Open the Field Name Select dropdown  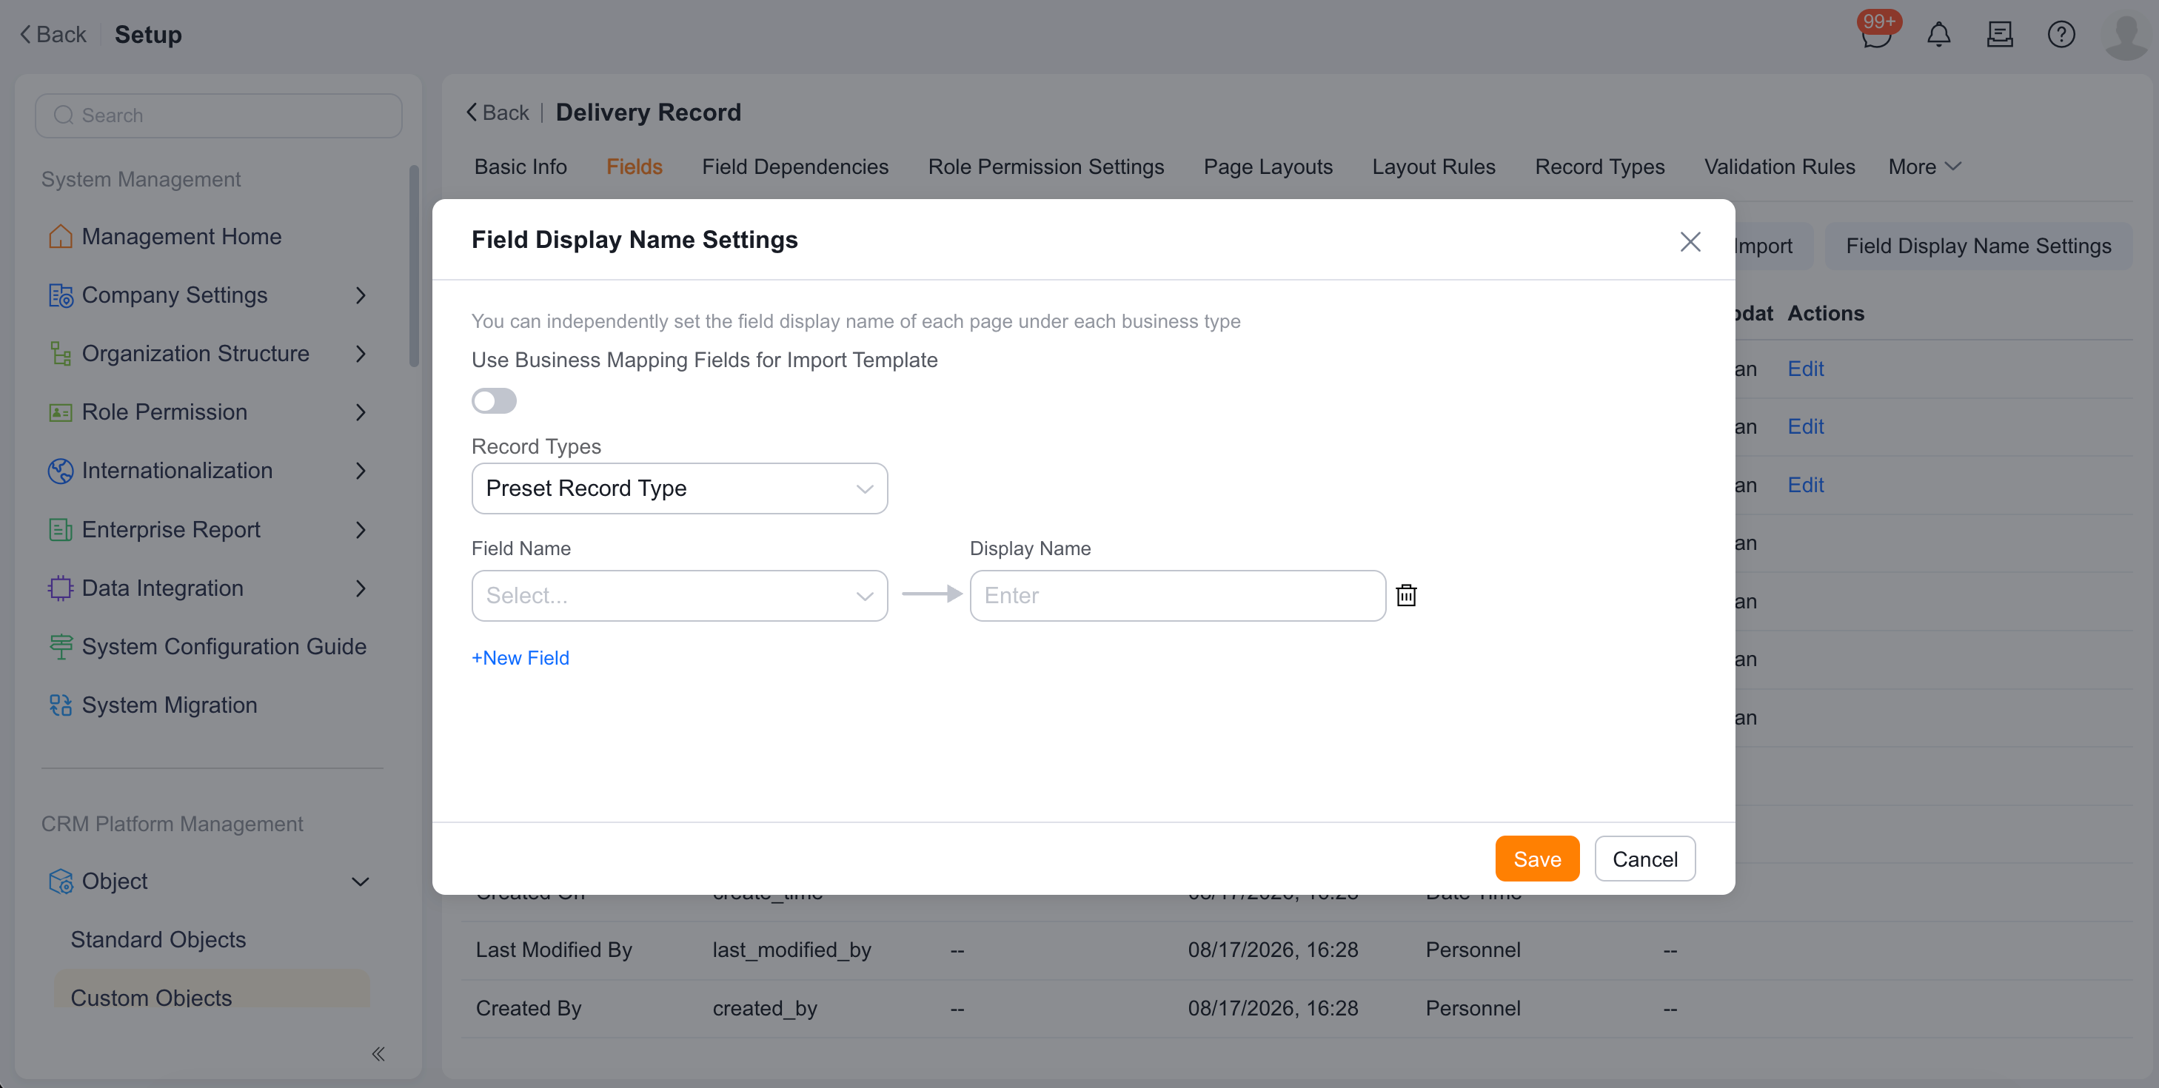680,596
